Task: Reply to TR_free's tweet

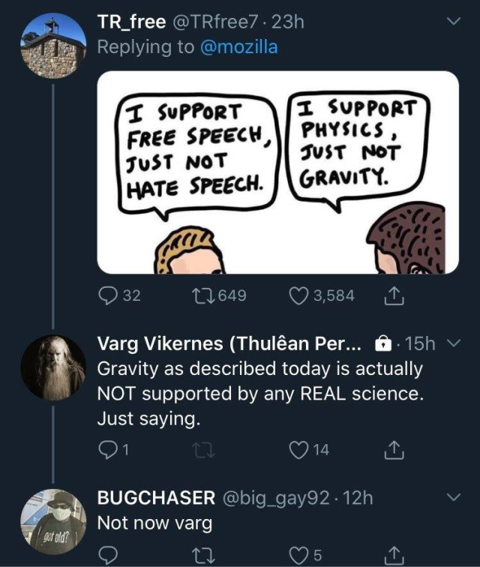Action: 109,295
